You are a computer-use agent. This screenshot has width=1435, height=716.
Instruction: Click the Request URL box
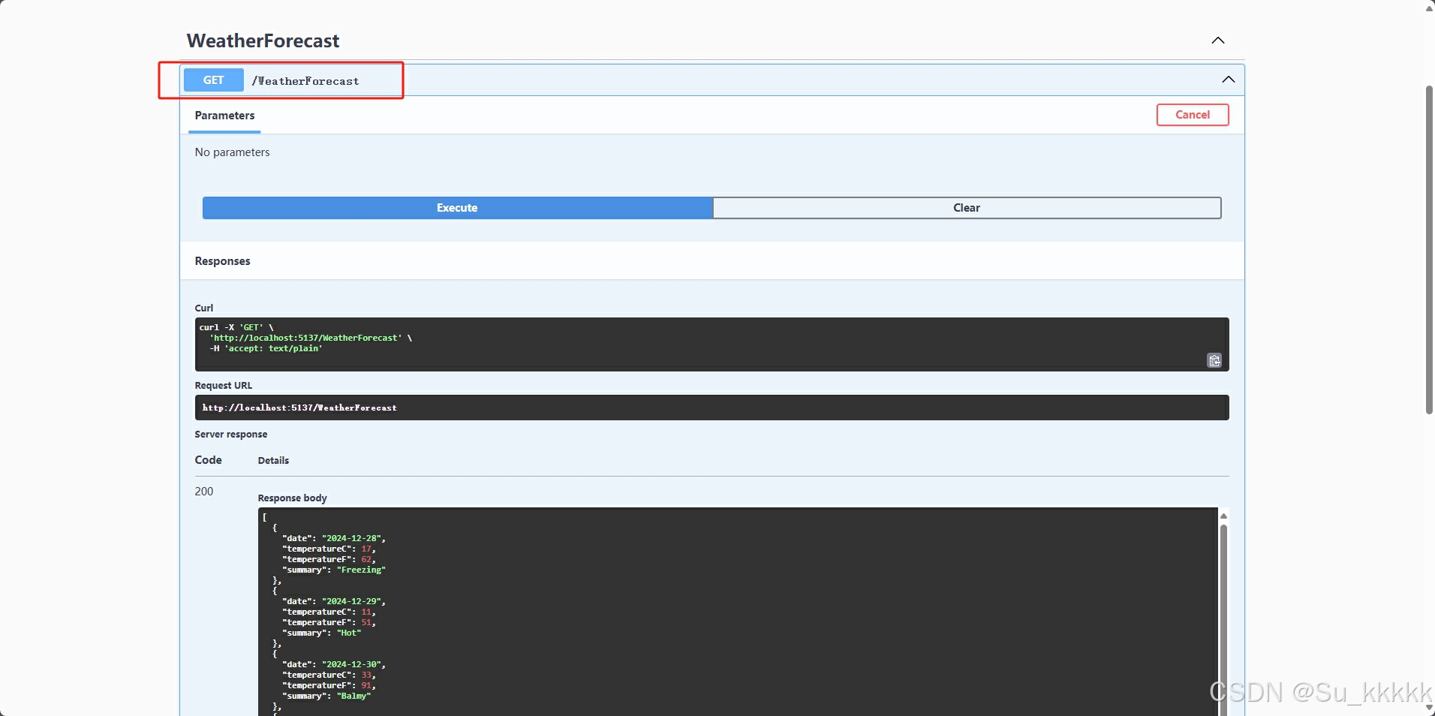[x=711, y=408]
